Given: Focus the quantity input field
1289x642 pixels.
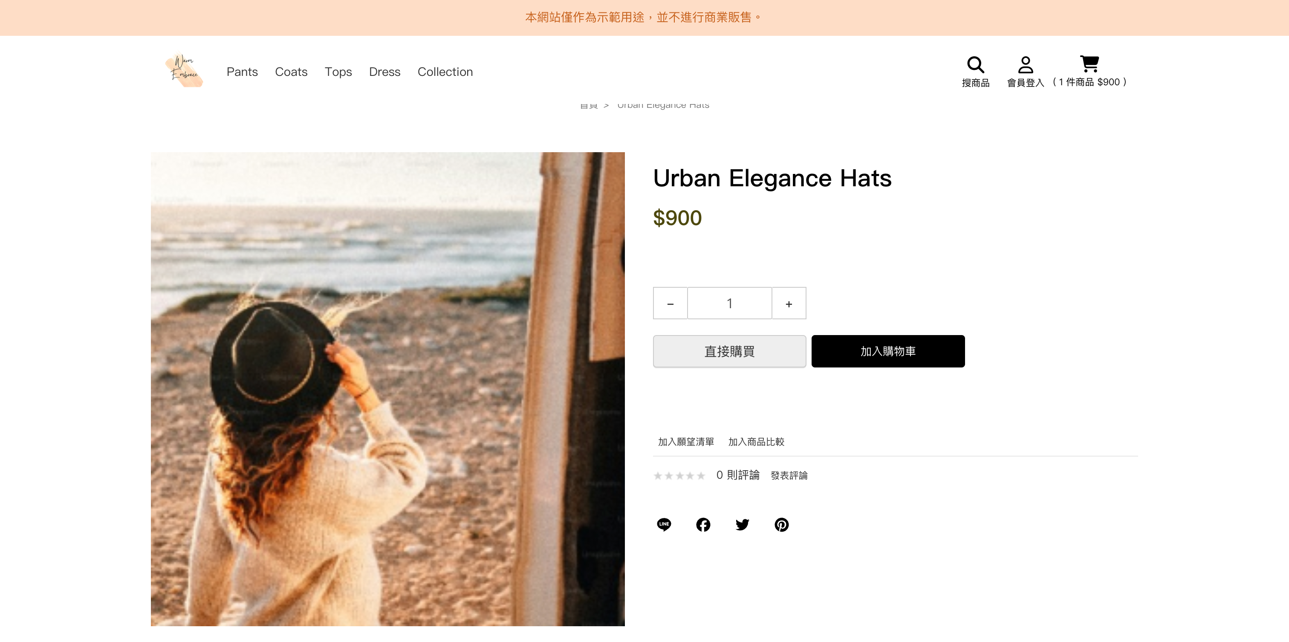Looking at the screenshot, I should (730, 303).
